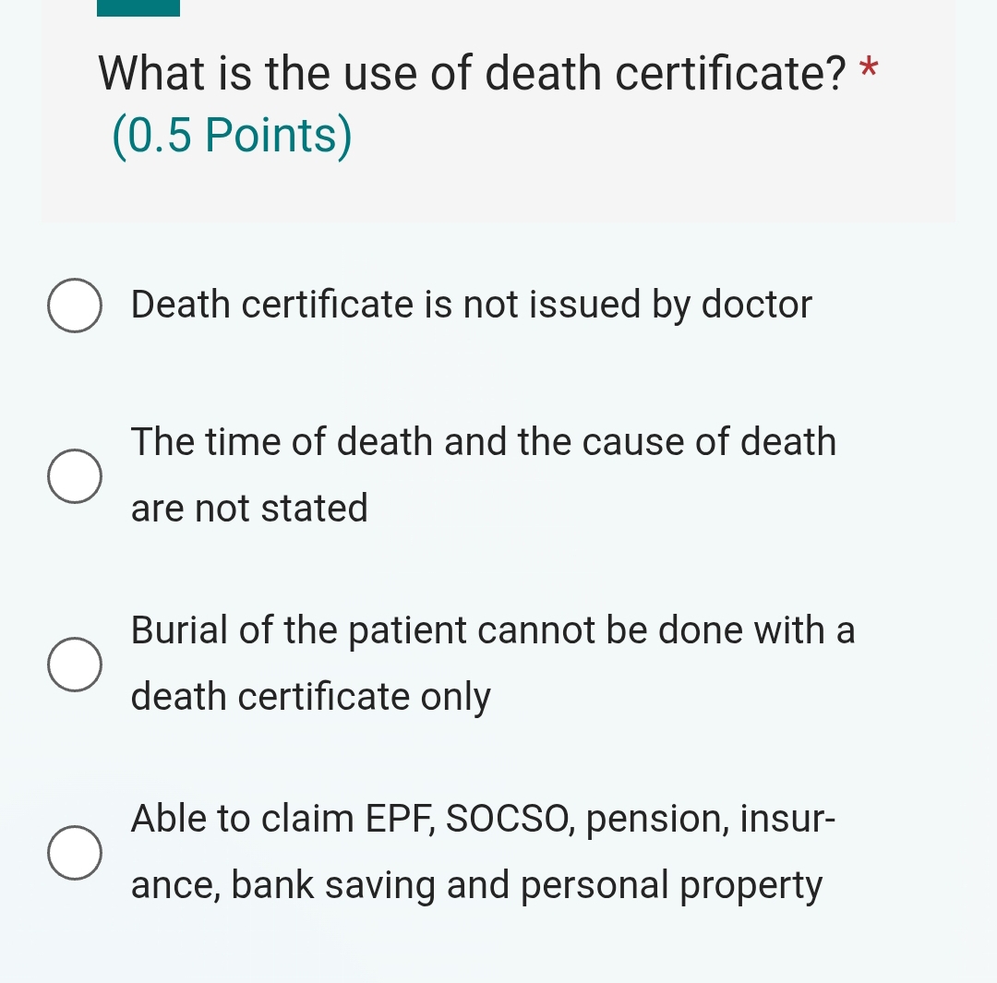Click the "death certificate only" text line
The width and height of the screenshot is (997, 983).
point(310,697)
